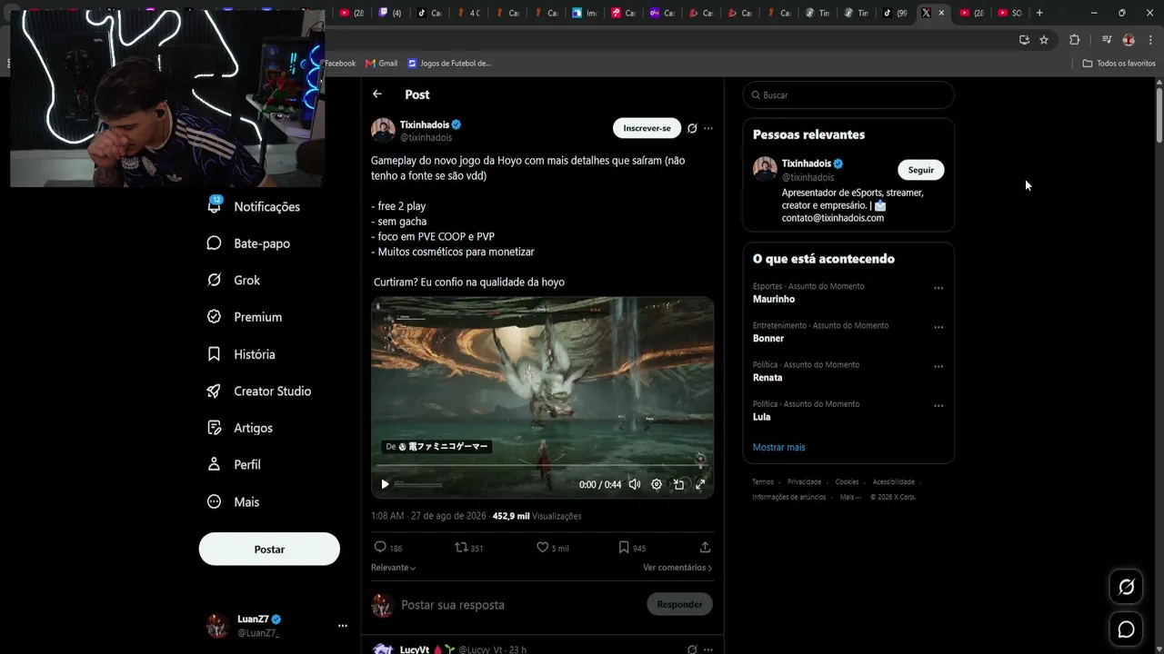Open more options for Bonner trend

click(x=938, y=328)
